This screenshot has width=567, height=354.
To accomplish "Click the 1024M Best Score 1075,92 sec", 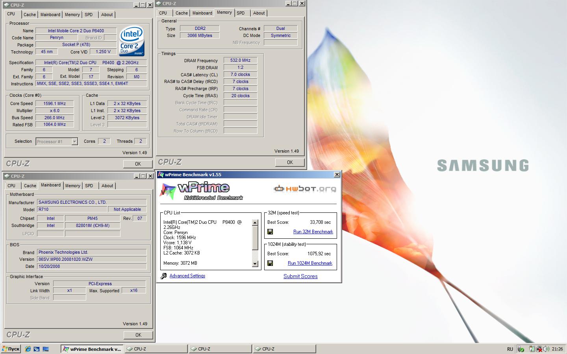I will click(x=319, y=254).
